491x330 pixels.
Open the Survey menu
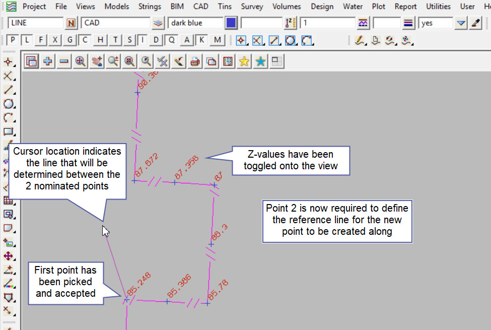click(252, 7)
